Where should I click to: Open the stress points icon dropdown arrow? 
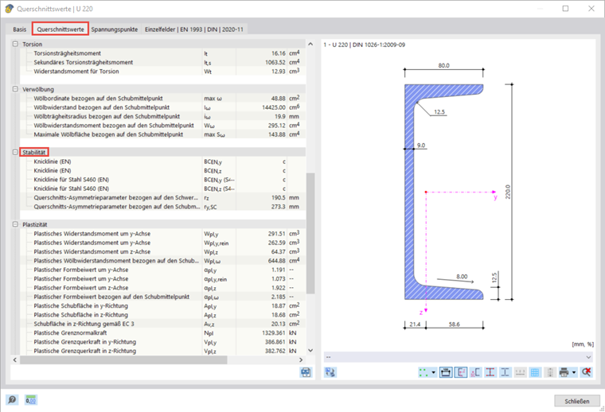click(x=433, y=372)
